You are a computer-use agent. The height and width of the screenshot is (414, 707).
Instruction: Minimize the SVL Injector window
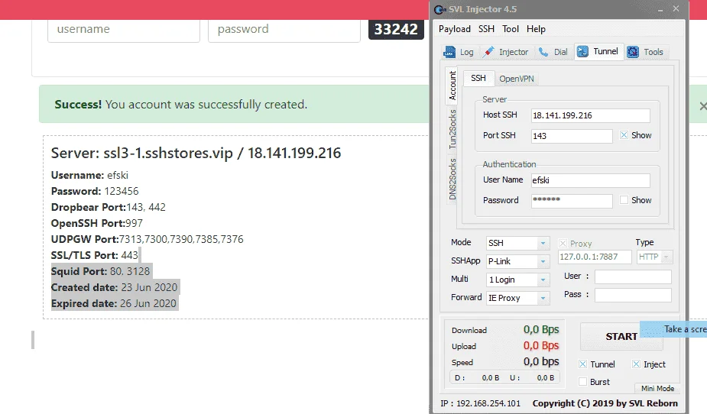660,9
